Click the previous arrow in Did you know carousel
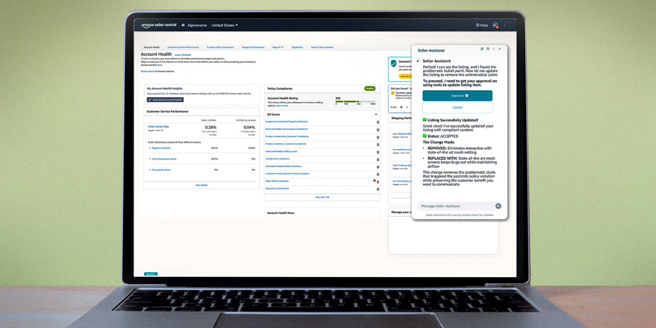656x328 pixels. pyautogui.click(x=401, y=107)
